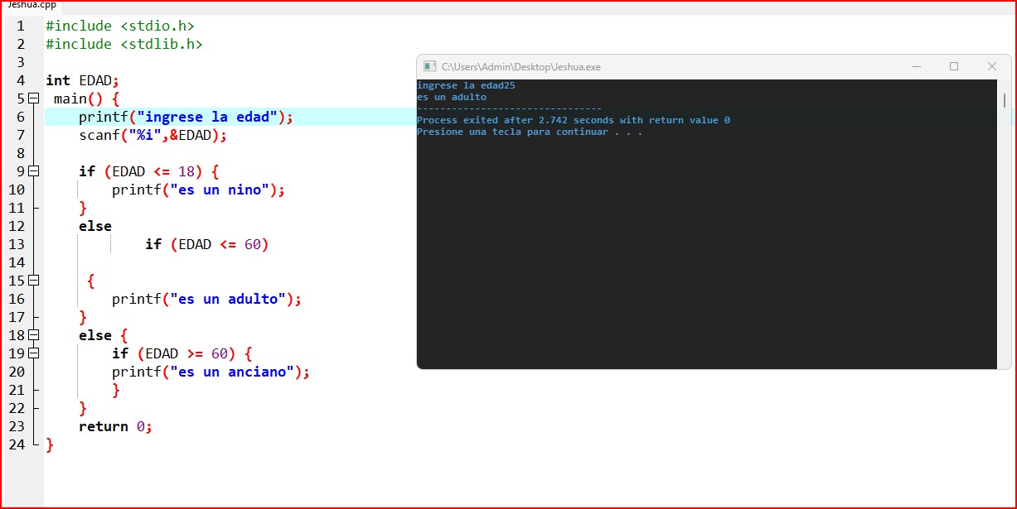Screen dimensions: 1017x509
Task: Close the Jeshua.exe console window
Action: [991, 66]
